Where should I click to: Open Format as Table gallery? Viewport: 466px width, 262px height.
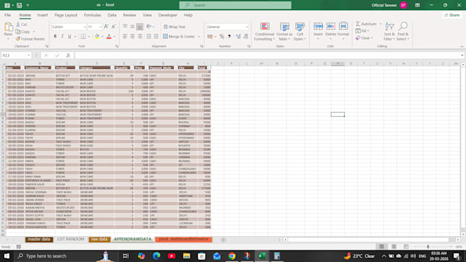click(284, 31)
